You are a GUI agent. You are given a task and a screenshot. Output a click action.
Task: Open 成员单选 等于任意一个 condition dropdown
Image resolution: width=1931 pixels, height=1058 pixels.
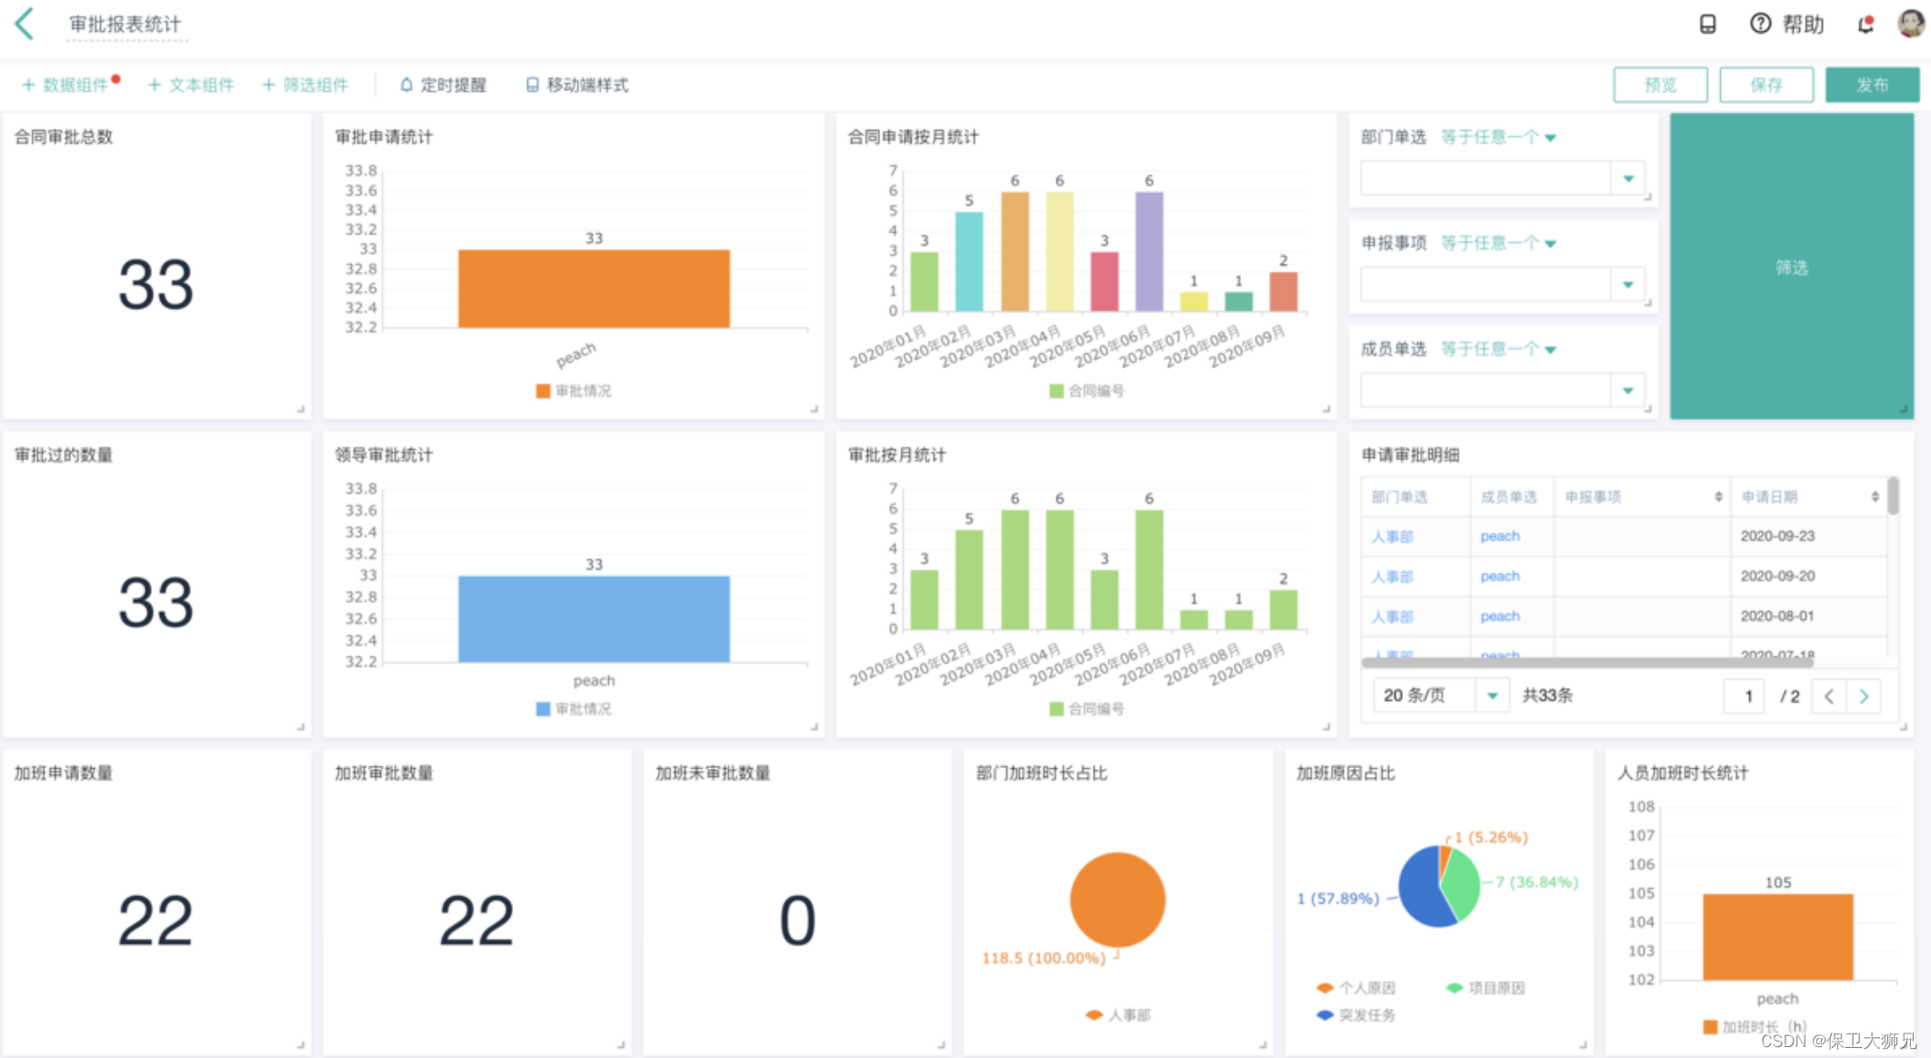pyautogui.click(x=1498, y=349)
